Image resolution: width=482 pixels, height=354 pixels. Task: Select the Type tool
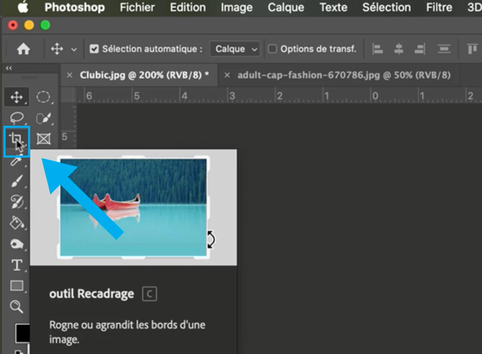coord(17,265)
